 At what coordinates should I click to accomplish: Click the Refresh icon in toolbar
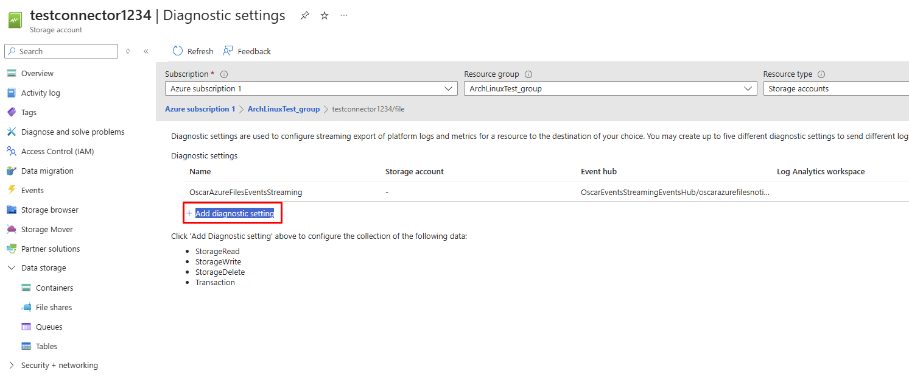click(178, 51)
